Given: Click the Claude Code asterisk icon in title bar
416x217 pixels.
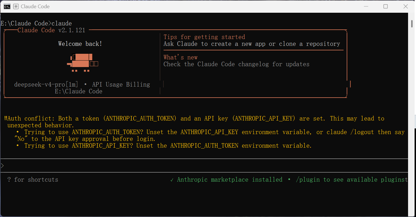Looking at the screenshot, I should tap(16, 7).
